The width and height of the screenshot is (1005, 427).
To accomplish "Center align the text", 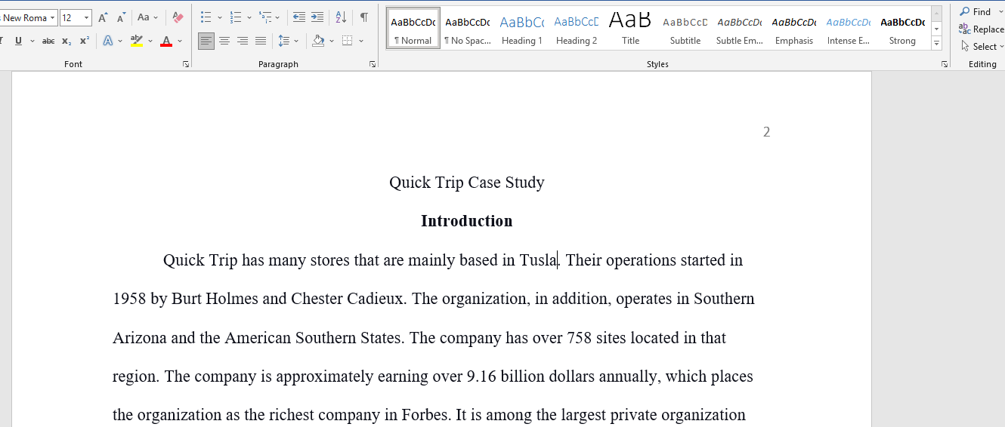I will tap(224, 41).
